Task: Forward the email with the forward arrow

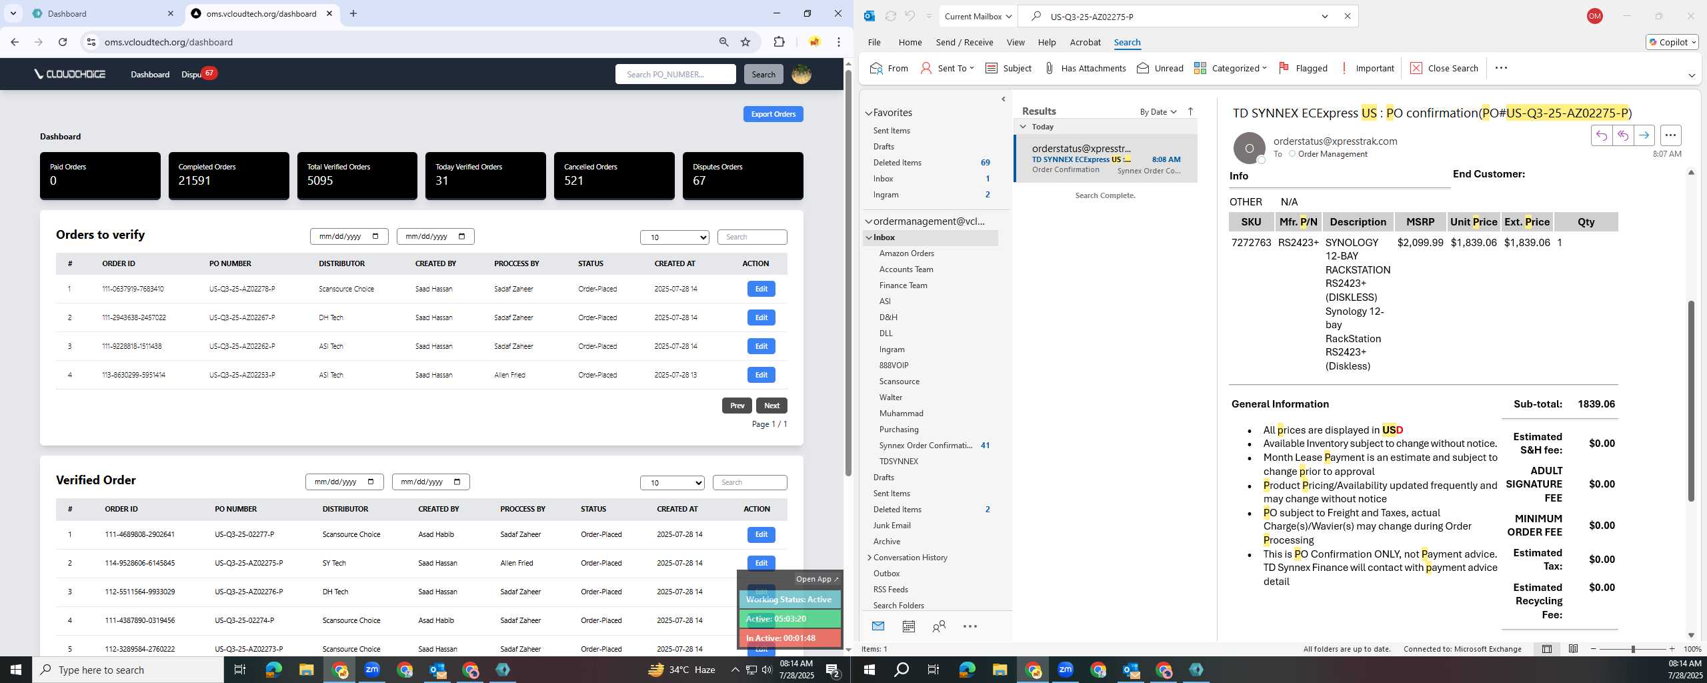Action: (1644, 135)
